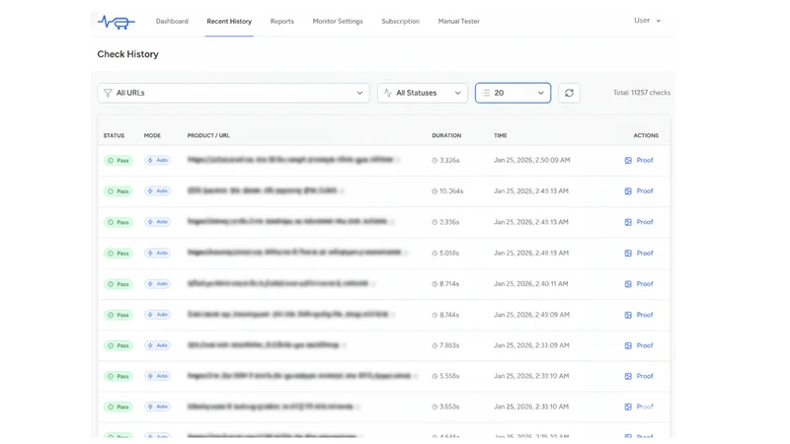Click the ACTIONS column header
The width and height of the screenshot is (790, 444).
[646, 135]
